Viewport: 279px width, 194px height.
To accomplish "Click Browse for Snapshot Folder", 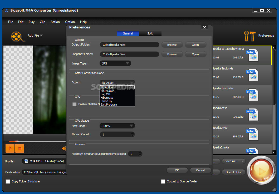I will [x=172, y=54].
